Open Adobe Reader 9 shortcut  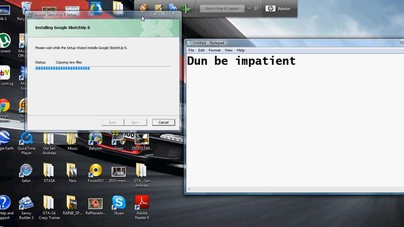click(141, 203)
